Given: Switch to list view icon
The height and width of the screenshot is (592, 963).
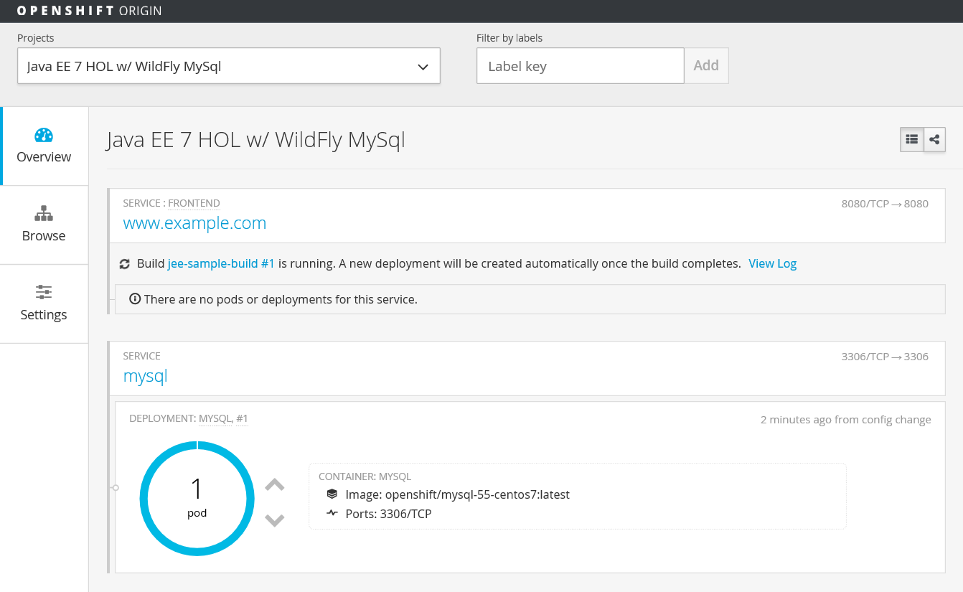Looking at the screenshot, I should tap(912, 140).
